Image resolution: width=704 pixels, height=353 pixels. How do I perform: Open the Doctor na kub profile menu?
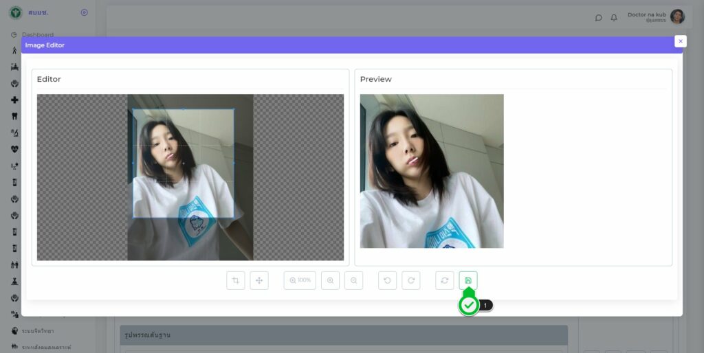click(x=646, y=15)
